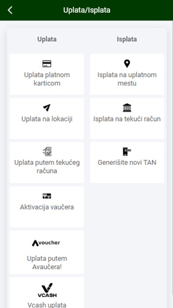Image resolution: width=173 pixels, height=308 pixels.
Task: Click the VCASH logo
Action: pos(47,290)
